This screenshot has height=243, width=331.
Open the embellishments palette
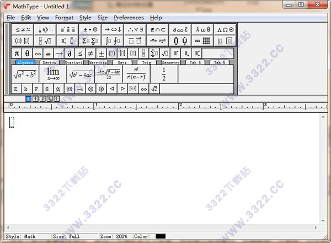pyautogui.click(x=67, y=30)
